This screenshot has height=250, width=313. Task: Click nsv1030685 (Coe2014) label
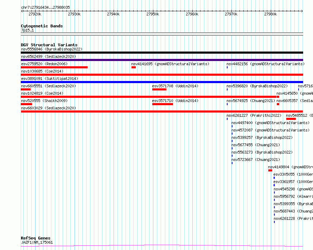click(x=42, y=71)
